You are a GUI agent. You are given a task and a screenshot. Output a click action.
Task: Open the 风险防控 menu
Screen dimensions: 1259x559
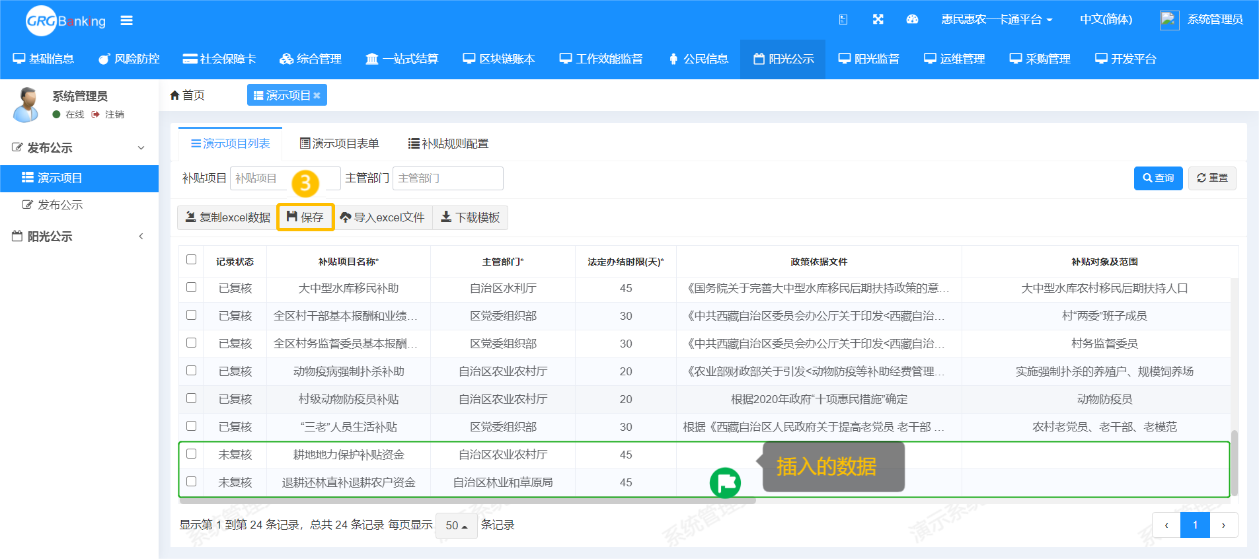coord(129,59)
